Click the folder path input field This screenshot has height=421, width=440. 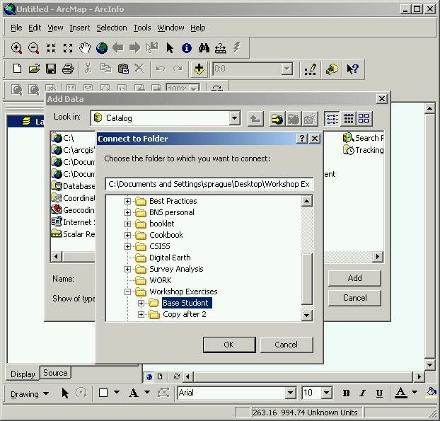(x=209, y=184)
